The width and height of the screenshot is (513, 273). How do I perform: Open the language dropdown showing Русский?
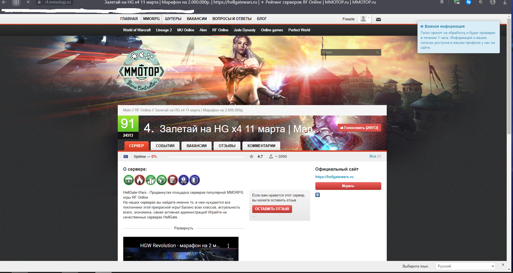point(466,266)
